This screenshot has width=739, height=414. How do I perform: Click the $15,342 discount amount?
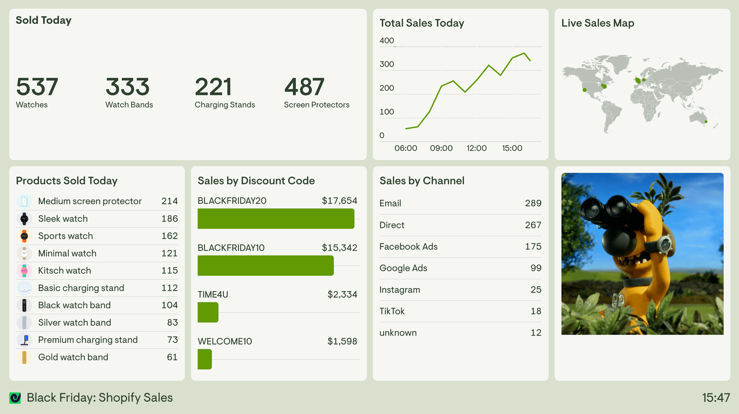(x=339, y=248)
